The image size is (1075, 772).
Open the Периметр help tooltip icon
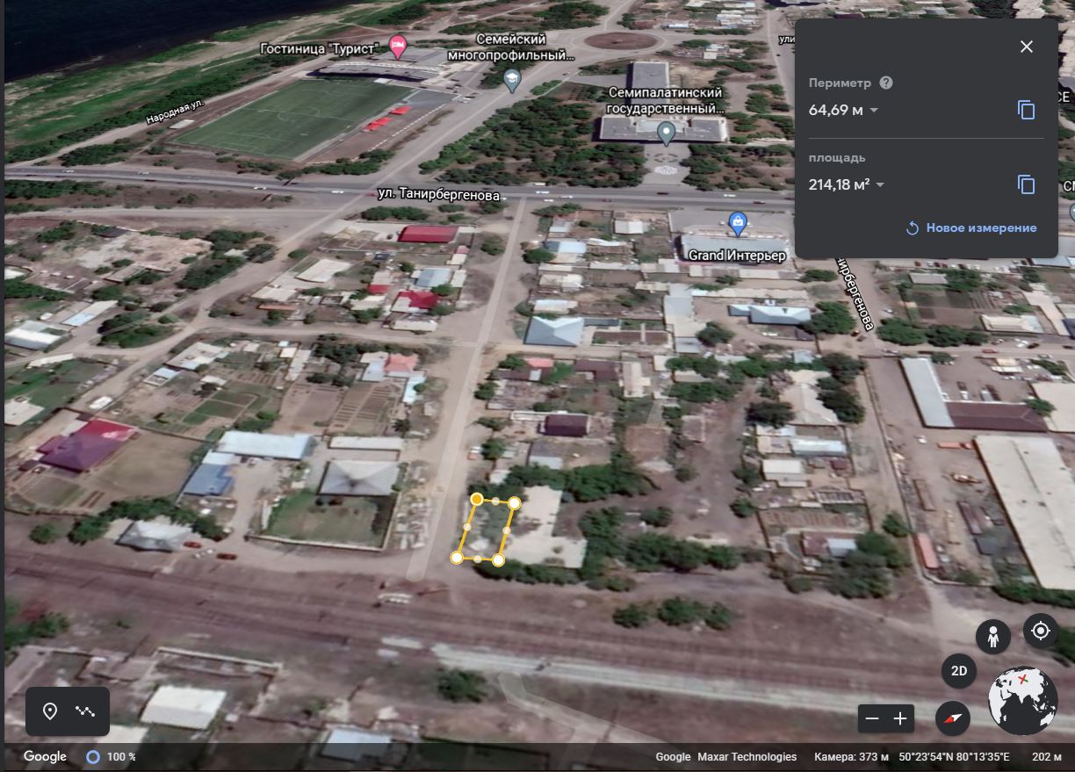[x=886, y=83]
